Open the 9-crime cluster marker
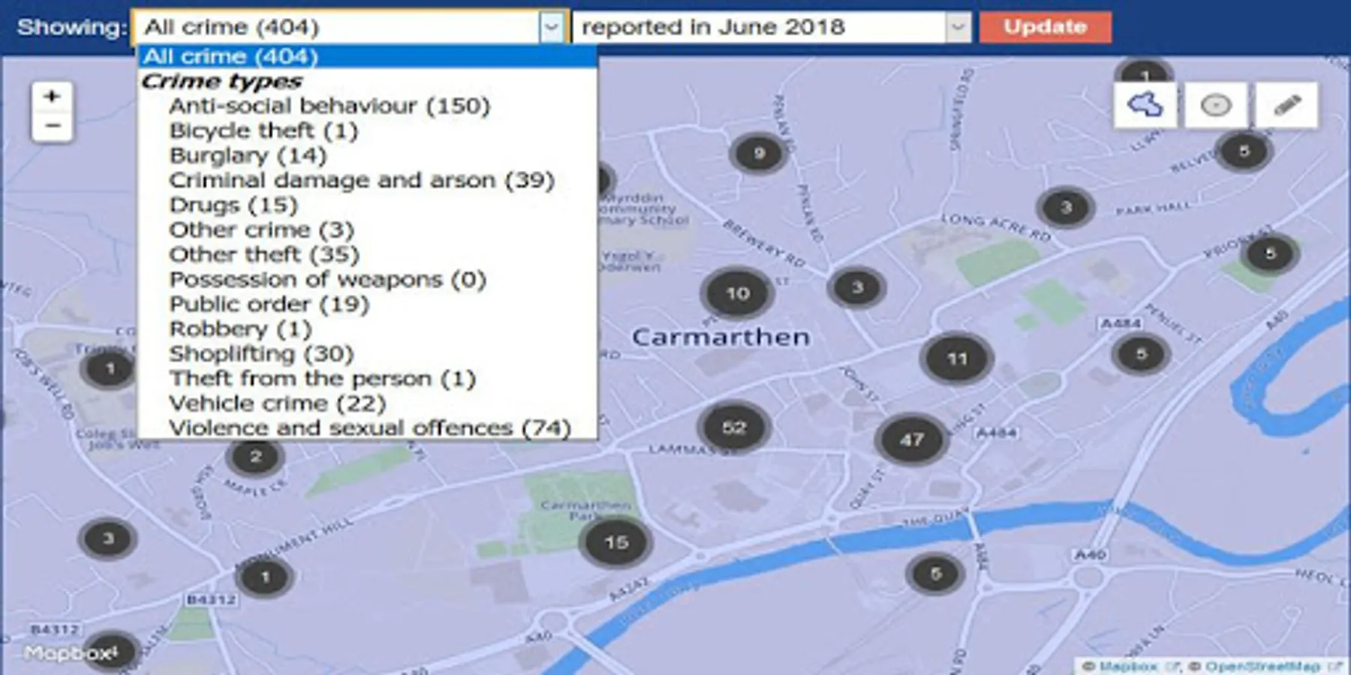Image resolution: width=1351 pixels, height=675 pixels. (759, 154)
